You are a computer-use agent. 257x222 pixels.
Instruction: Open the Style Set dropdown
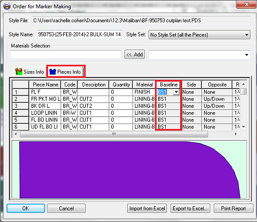click(247, 35)
